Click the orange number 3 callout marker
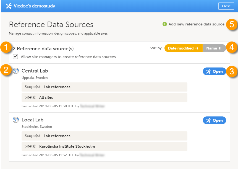The height and width of the screenshot is (169, 238). 232,72
